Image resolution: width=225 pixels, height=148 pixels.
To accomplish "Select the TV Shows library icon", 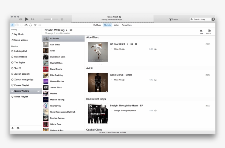I will click(x=21, y=25).
